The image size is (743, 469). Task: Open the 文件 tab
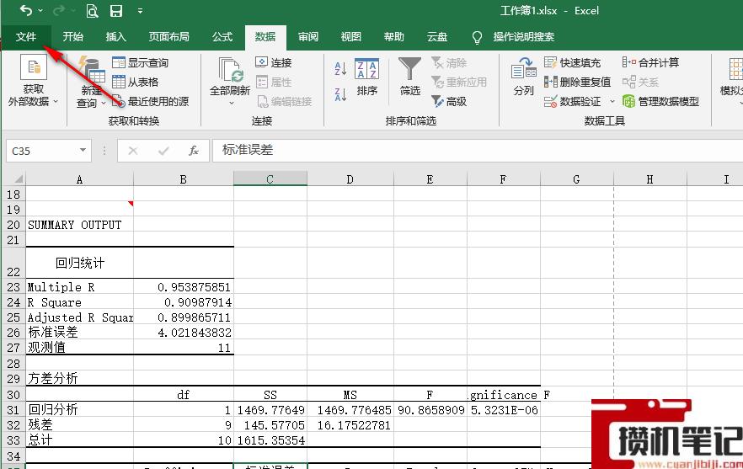pyautogui.click(x=25, y=37)
